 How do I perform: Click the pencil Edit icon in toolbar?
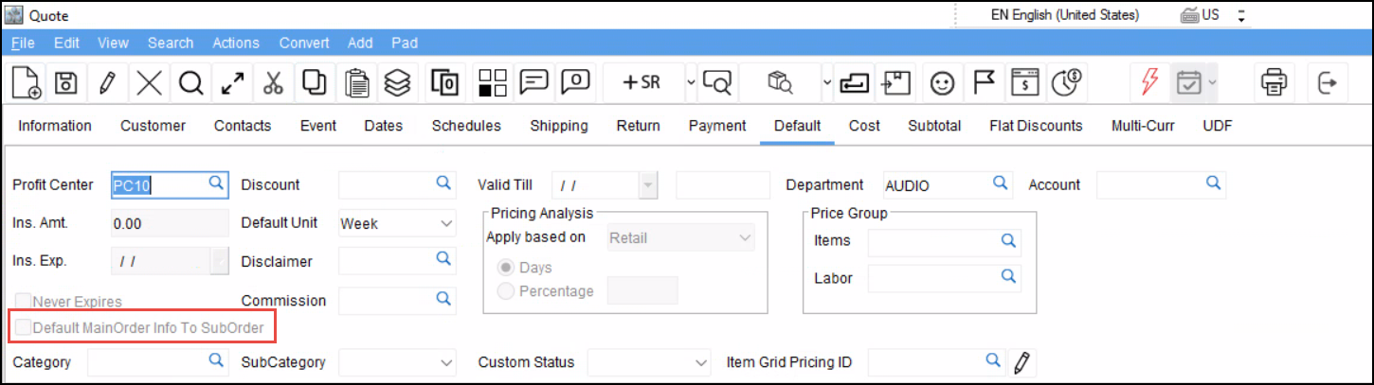(107, 83)
